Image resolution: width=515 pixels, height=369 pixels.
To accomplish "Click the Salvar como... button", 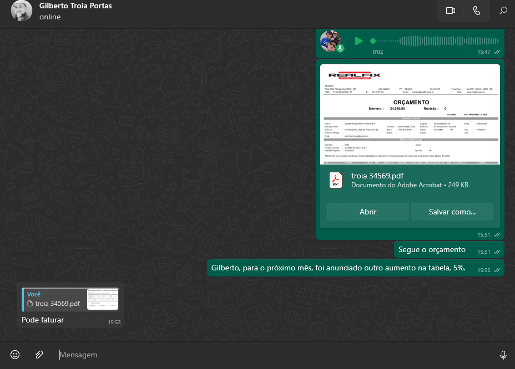I will point(452,212).
